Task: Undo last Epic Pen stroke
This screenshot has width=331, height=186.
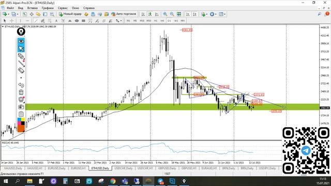Action: (21, 85)
